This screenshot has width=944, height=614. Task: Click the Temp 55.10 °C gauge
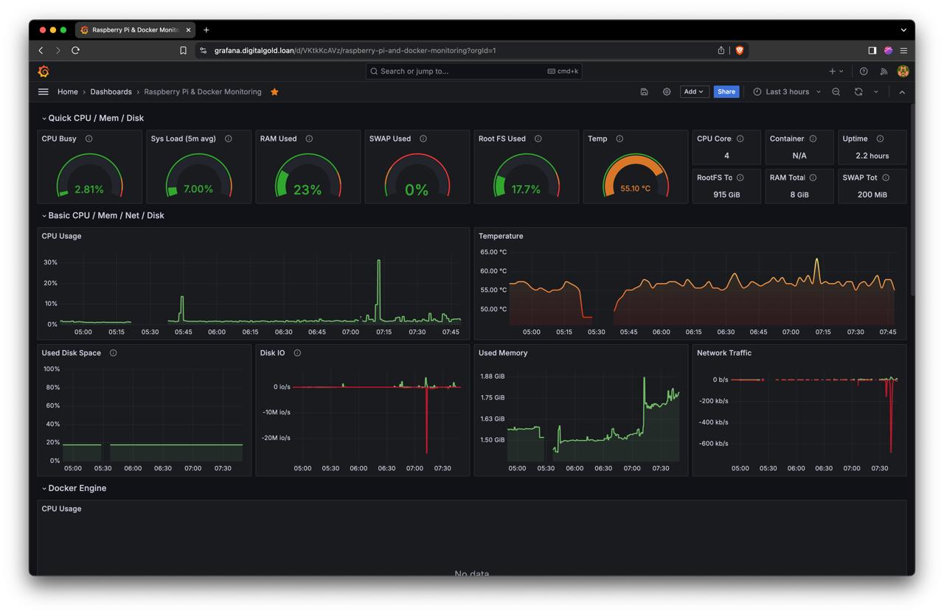coord(635,175)
